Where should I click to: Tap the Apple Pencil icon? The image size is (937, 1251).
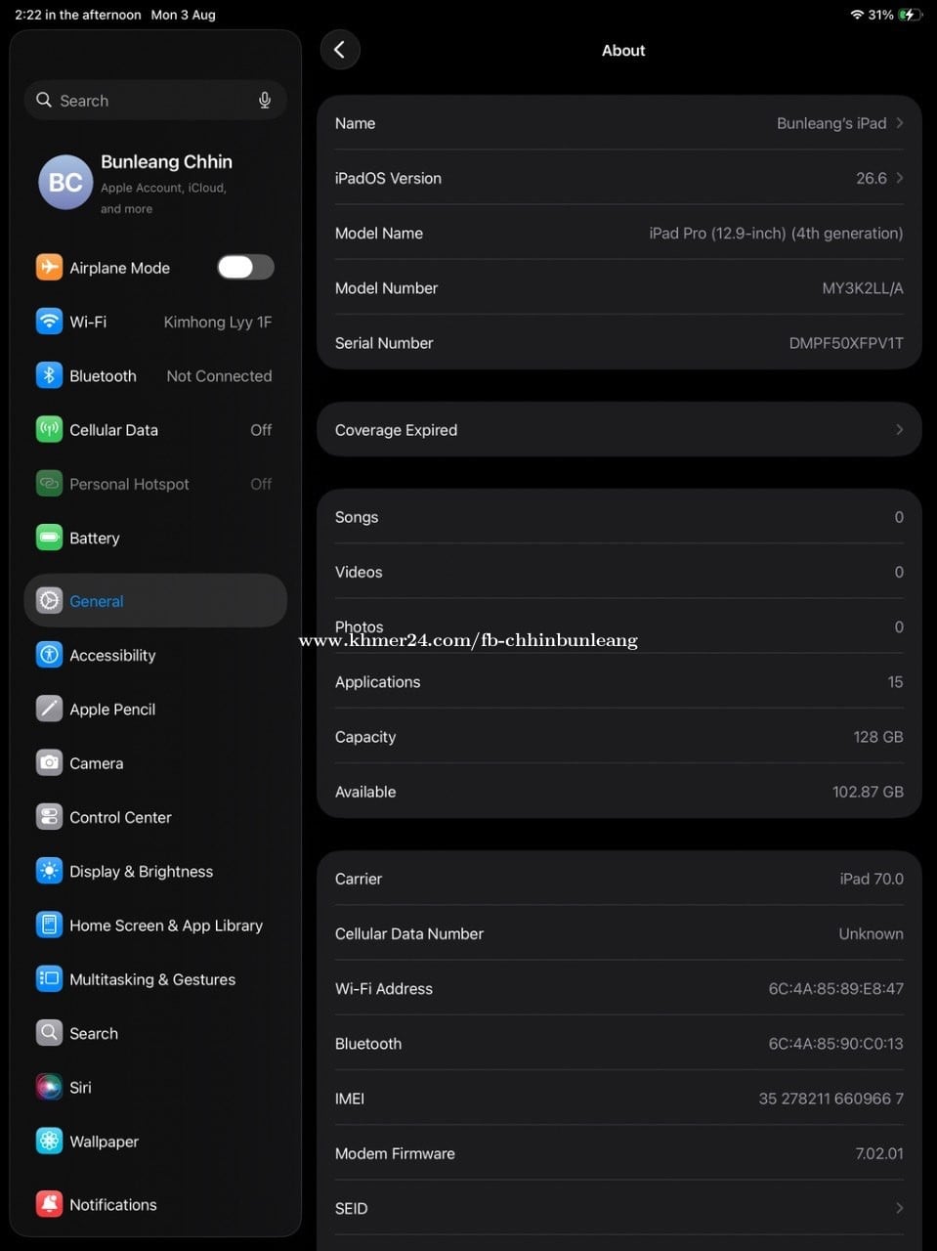(x=49, y=709)
